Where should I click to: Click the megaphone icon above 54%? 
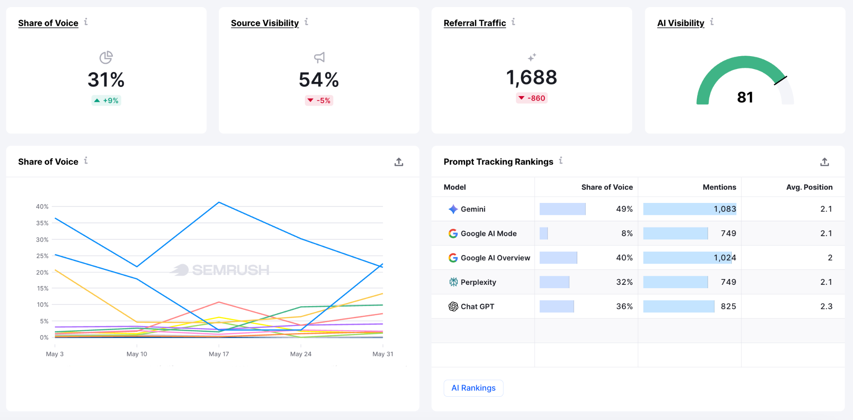coord(319,57)
